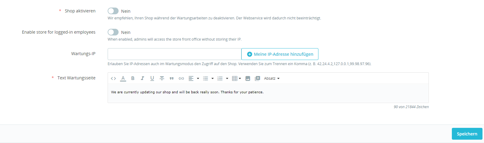Screen dimensions: 484x143
Task: Open the text color tool
Action: click(123, 78)
